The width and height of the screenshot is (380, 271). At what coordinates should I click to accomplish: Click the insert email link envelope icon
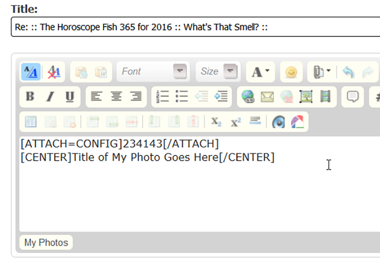[267, 97]
